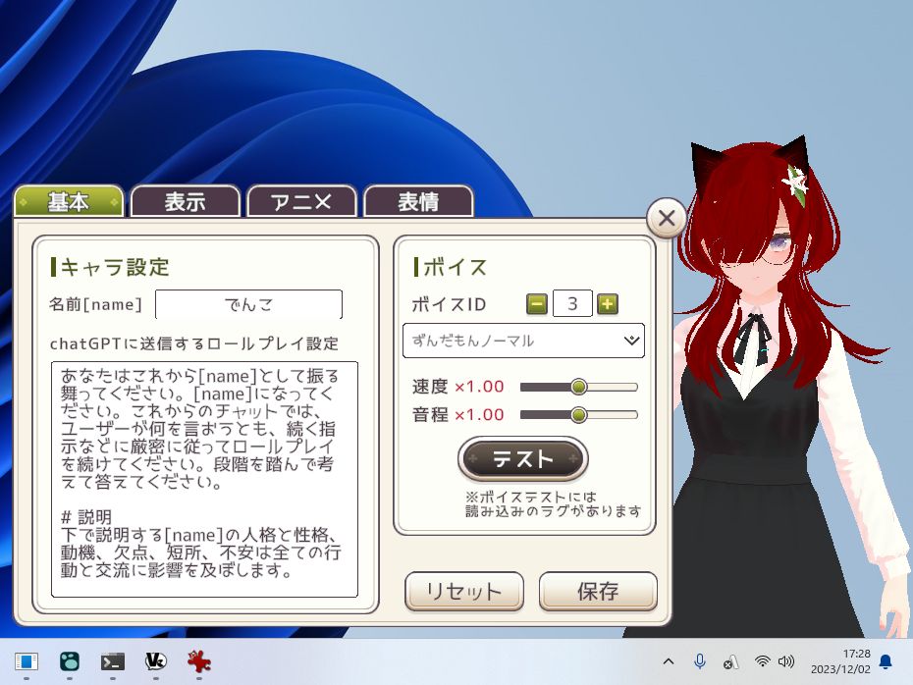The image size is (913, 685).
Task: Open the teal paw-print app in the taskbar
Action: pyautogui.click(x=69, y=662)
